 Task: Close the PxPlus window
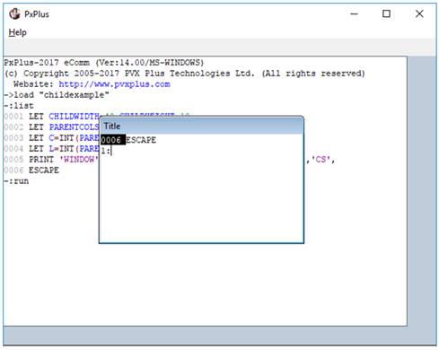pyautogui.click(x=419, y=13)
